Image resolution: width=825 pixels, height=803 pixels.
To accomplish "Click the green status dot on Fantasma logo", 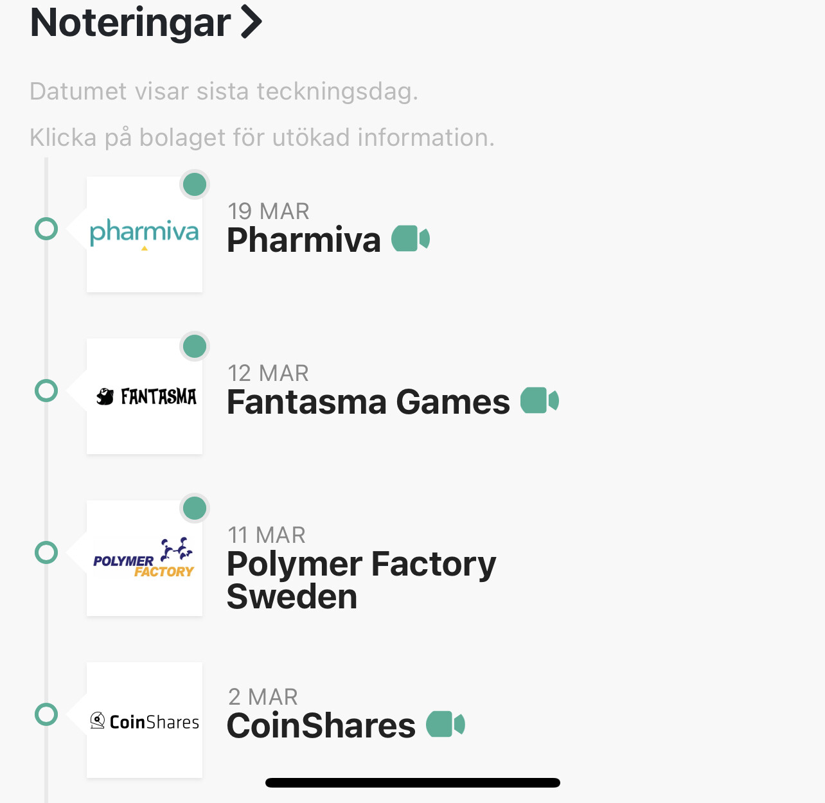I will tap(195, 347).
